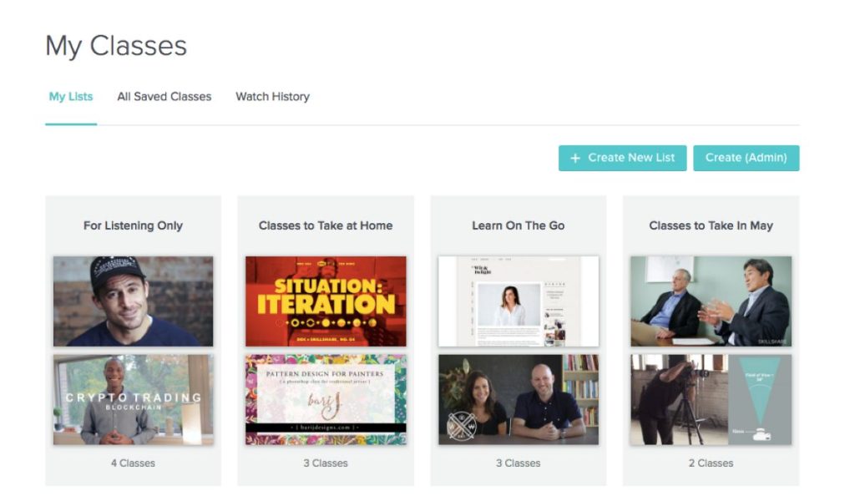855x496 pixels.
Task: Click the 4 Classes label under For Listening Only
Action: [133, 462]
